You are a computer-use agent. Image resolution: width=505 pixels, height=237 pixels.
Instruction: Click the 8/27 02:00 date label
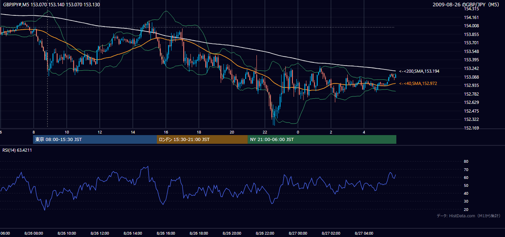click(331, 233)
